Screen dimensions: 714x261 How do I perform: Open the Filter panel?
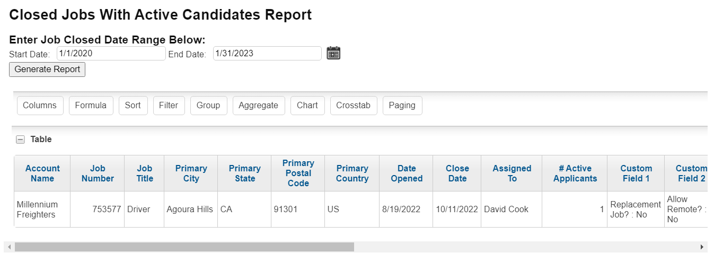pyautogui.click(x=169, y=106)
